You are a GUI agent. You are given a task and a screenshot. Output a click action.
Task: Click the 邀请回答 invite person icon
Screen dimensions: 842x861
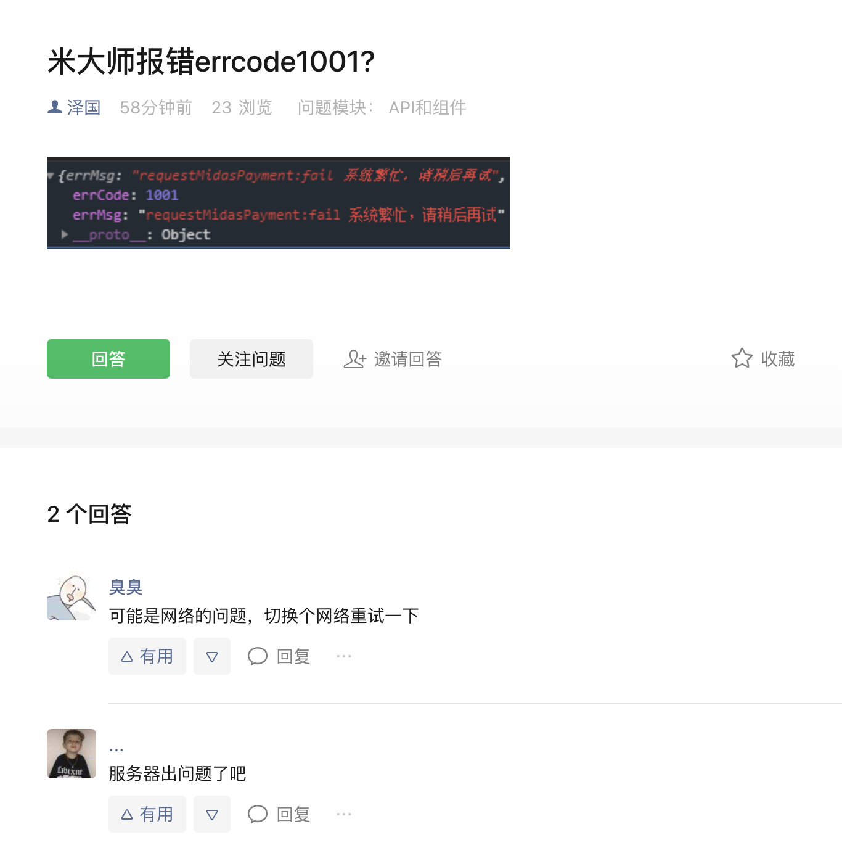pos(354,359)
